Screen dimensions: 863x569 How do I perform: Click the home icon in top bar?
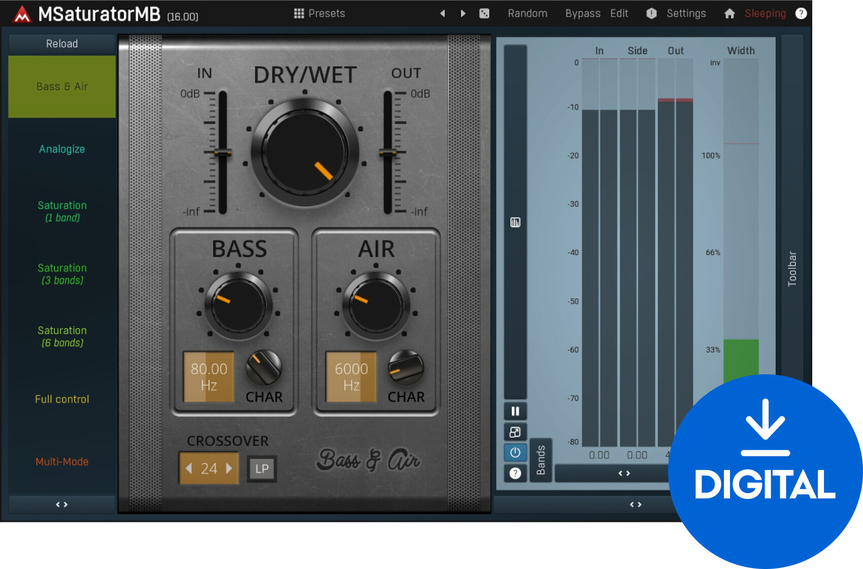click(729, 14)
